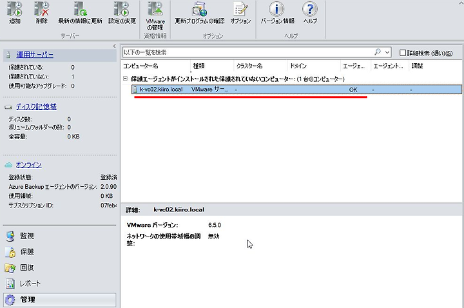The height and width of the screenshot is (308, 464).
Task: Enable 詳細検索 (遅い) checkbox
Action: (x=402, y=53)
